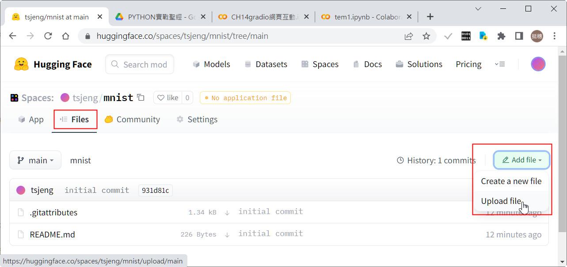Viewport: 567px width, 267px height.
Task: Open Spaces in the navigation
Action: [x=320, y=64]
